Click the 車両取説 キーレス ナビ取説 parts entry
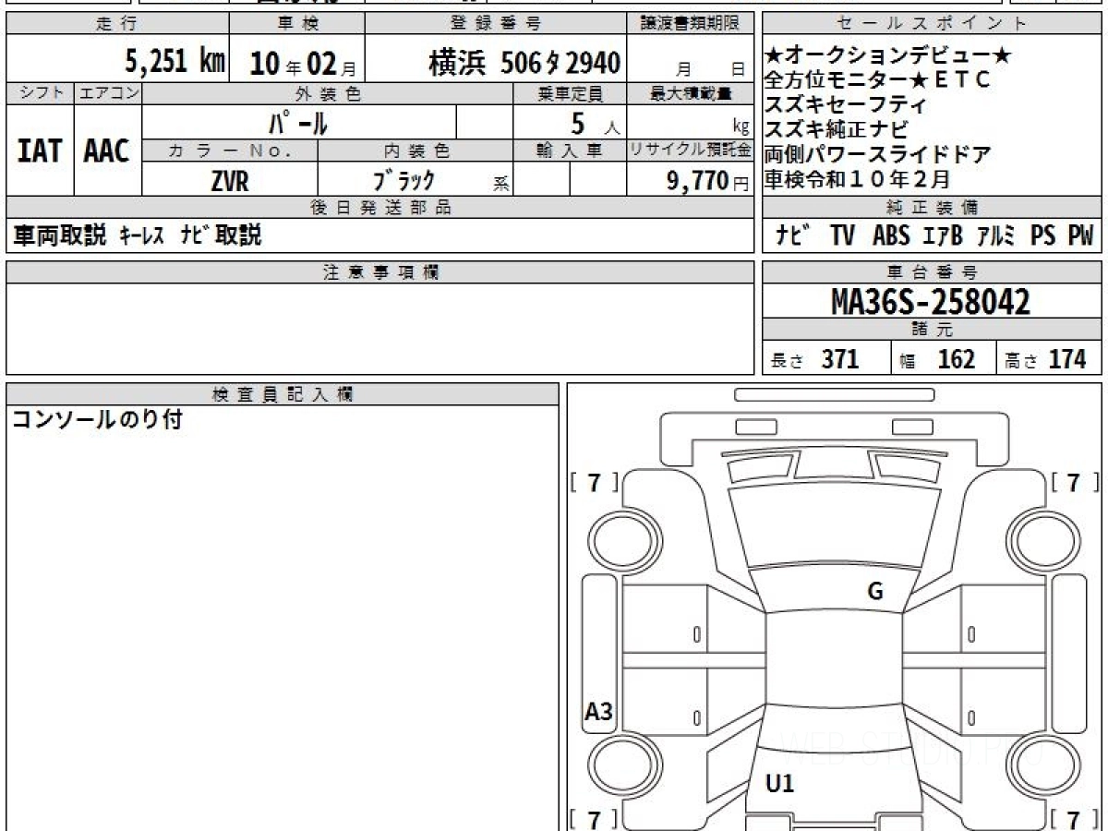 [x=137, y=236]
